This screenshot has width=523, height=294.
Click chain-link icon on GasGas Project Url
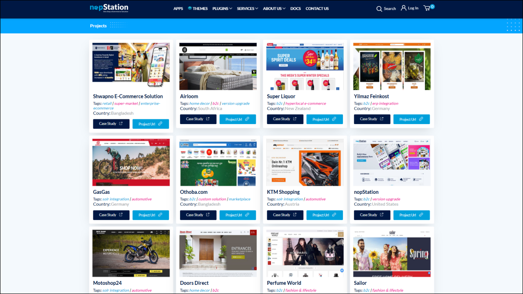click(x=160, y=215)
